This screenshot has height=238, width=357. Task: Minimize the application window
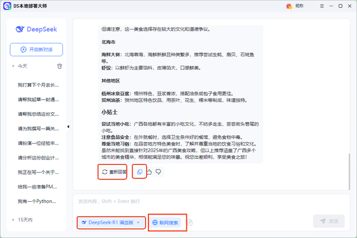point(331,6)
